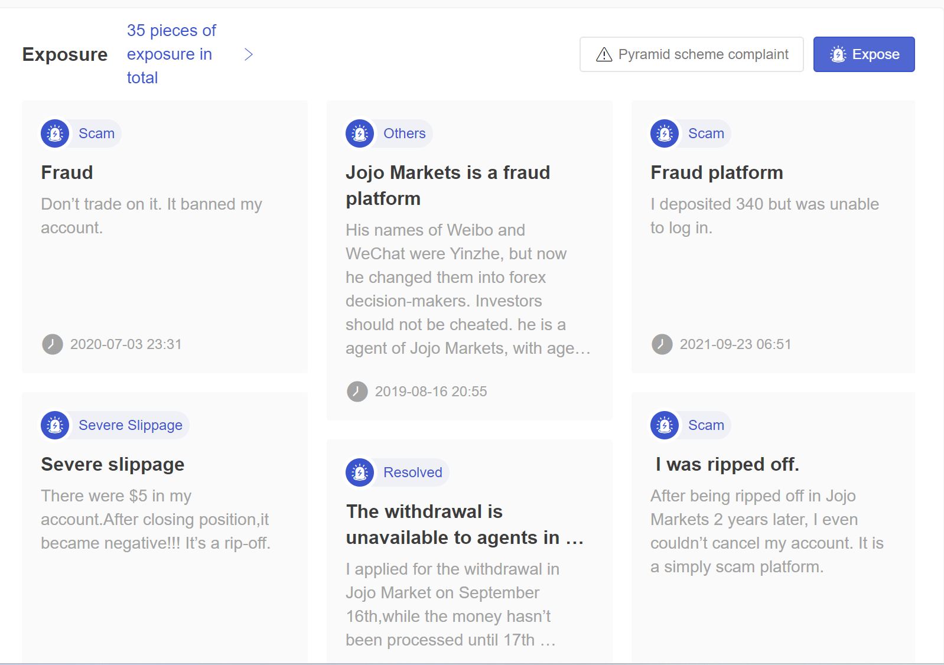Open the Fraud exposure title
The image size is (944, 665).
(x=67, y=172)
